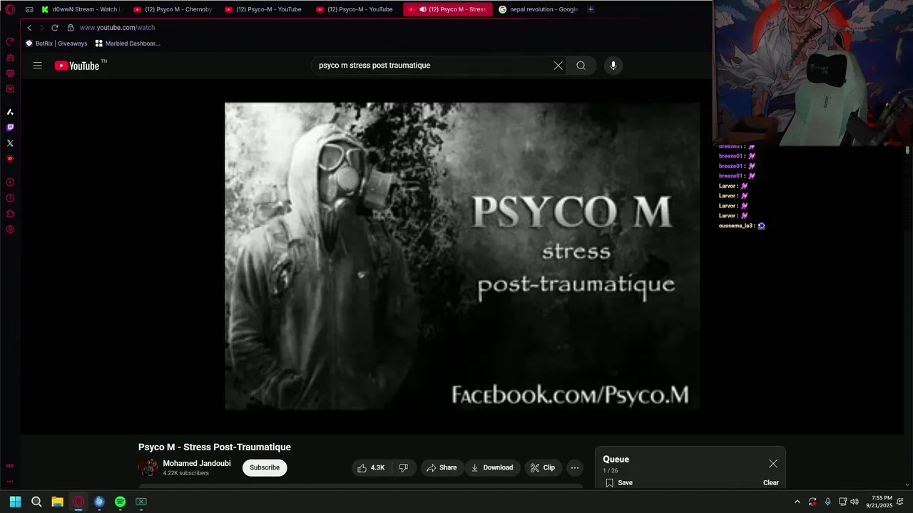Open Mohamed Jandoubi channel name
This screenshot has height=513, width=913.
coord(197,463)
